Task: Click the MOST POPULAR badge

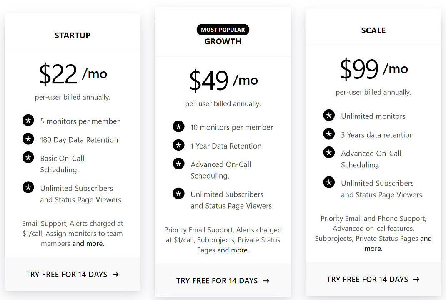Action: [x=223, y=29]
